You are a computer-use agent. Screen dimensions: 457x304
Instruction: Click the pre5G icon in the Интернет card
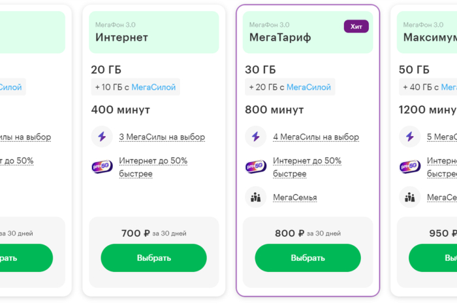click(102, 167)
